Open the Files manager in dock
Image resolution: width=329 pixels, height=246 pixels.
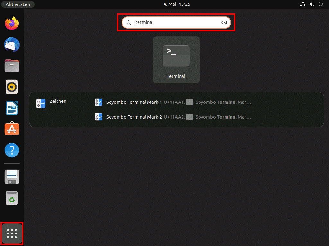click(12, 66)
